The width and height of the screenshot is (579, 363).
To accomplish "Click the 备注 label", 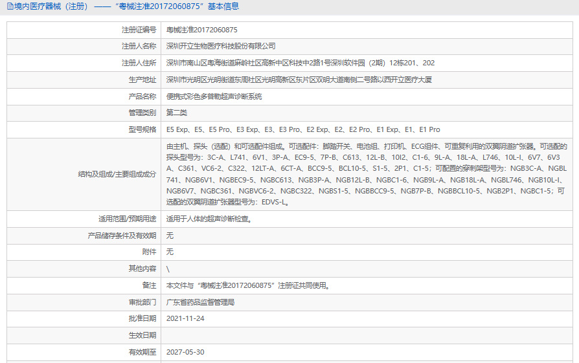I will [x=149, y=285].
